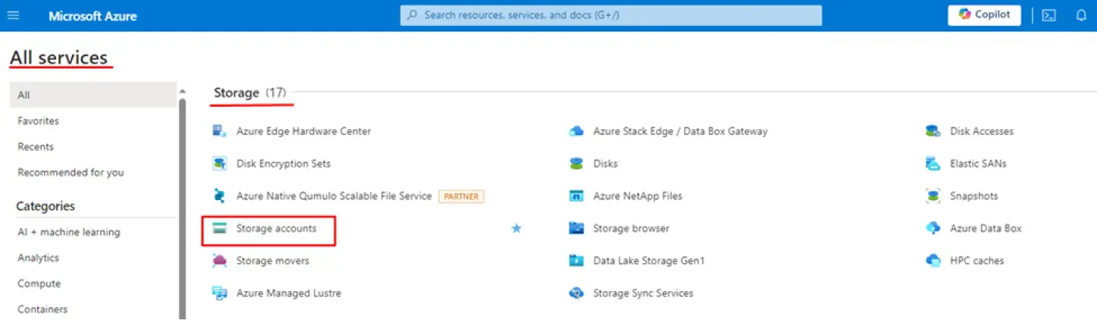
Task: Open the Storage accounts service
Action: coord(276,228)
